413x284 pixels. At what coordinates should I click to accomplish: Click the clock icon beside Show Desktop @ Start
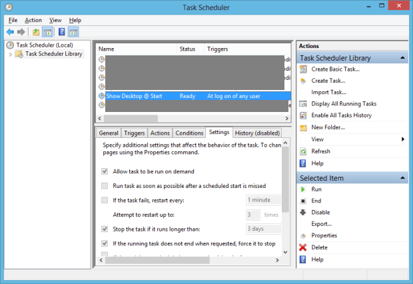pos(101,96)
